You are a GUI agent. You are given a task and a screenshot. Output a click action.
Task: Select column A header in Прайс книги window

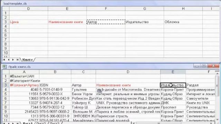24,72
